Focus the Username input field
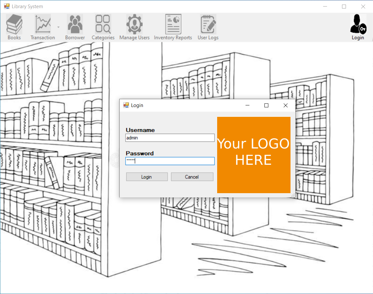Screen dimensions: 373x294 (x=170, y=138)
